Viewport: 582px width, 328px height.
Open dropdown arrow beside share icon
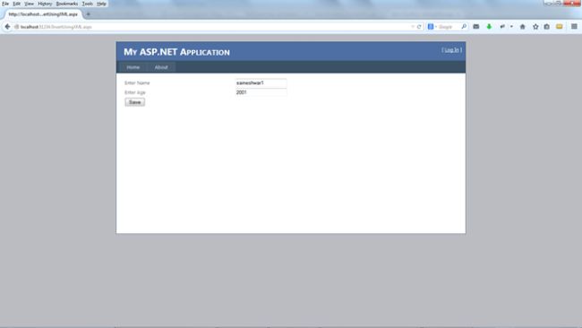[511, 27]
